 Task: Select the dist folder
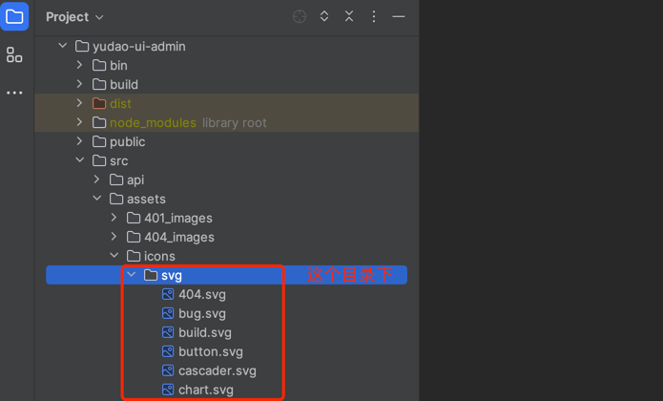[120, 103]
